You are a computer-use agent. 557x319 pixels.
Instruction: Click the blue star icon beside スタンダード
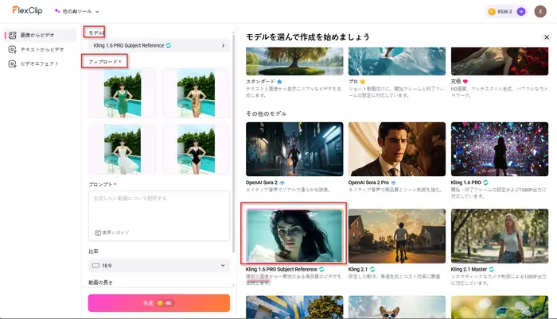pyautogui.click(x=279, y=82)
